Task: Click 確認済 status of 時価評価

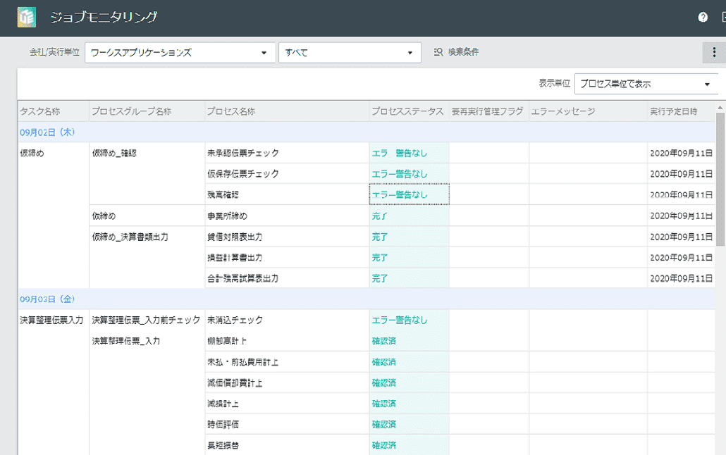Action: tap(383, 424)
